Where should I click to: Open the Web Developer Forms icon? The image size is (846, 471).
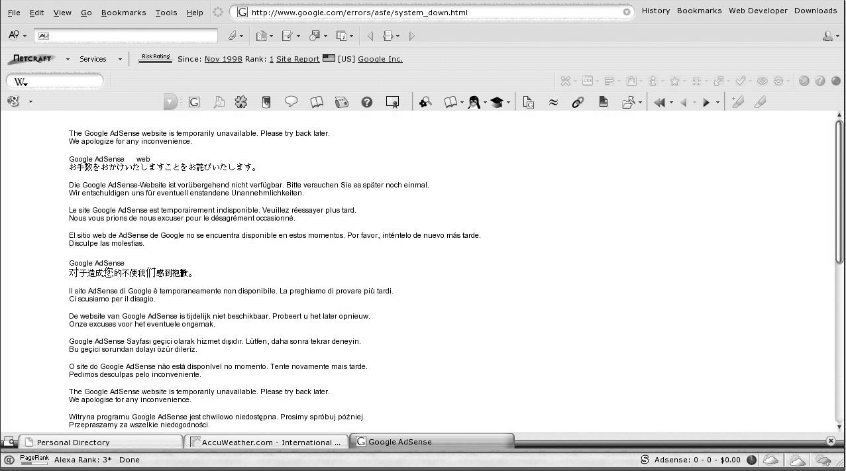[x=609, y=81]
